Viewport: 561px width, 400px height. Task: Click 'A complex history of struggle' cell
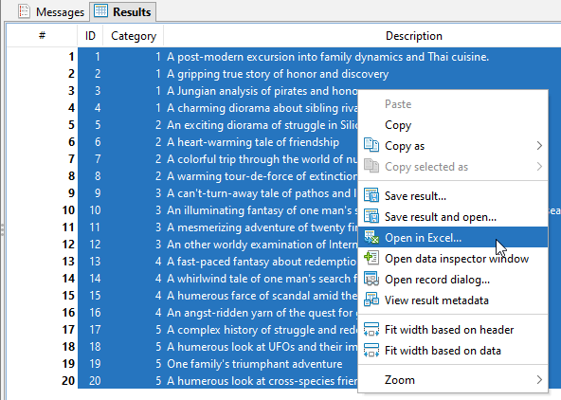tap(262, 330)
